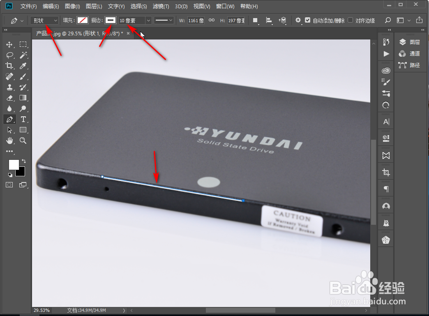Viewport: 429px width, 316px height.
Task: Select the Rectangular Marquee tool
Action: click(x=23, y=44)
